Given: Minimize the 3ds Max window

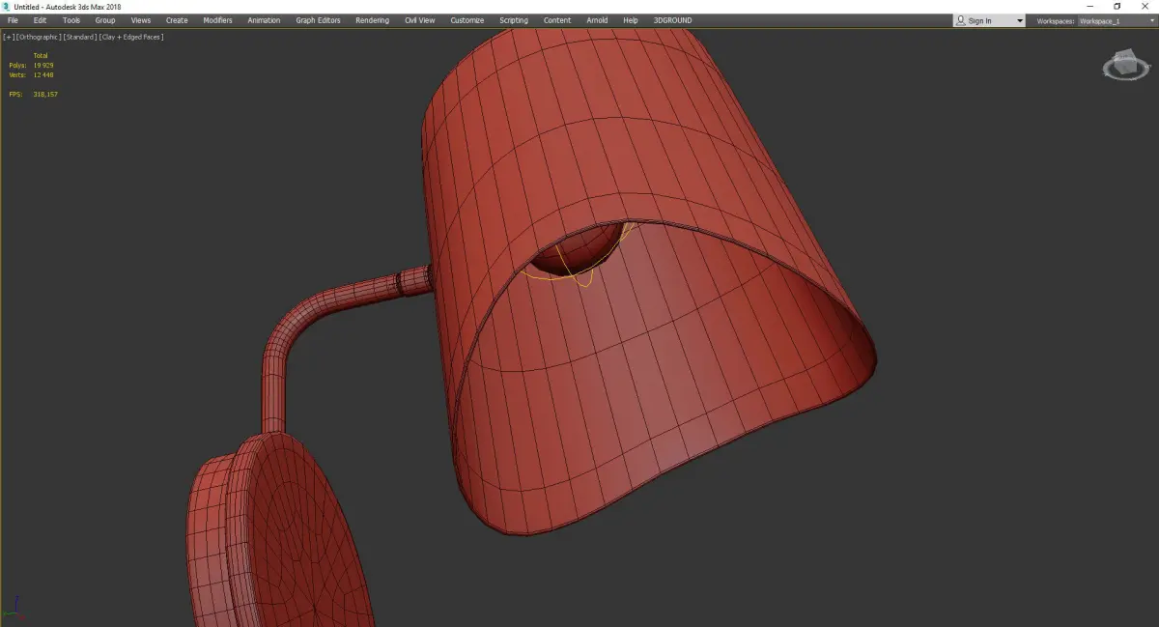Looking at the screenshot, I should click(1090, 7).
